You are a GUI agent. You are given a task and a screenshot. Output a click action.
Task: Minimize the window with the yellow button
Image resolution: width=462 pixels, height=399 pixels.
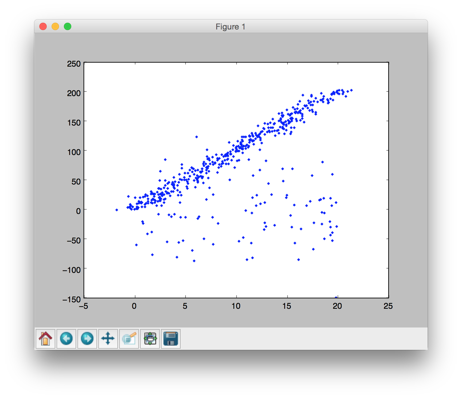[x=55, y=27]
